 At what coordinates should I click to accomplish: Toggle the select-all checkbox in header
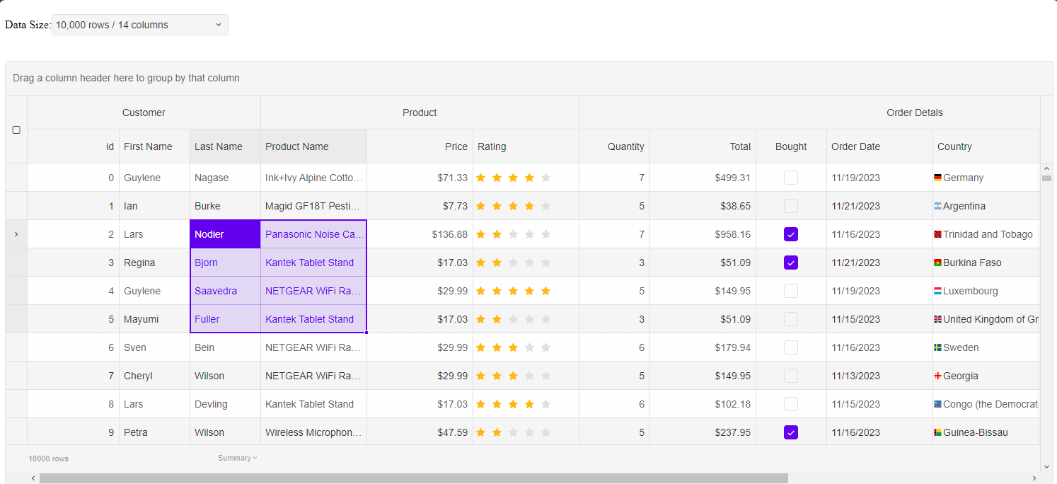16,130
